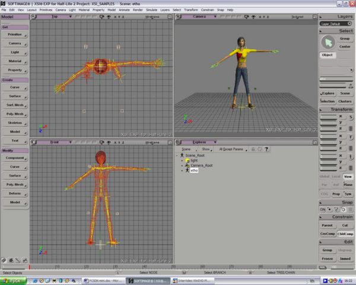Click first layout icon at bottom-left panel

(x=4, y=261)
